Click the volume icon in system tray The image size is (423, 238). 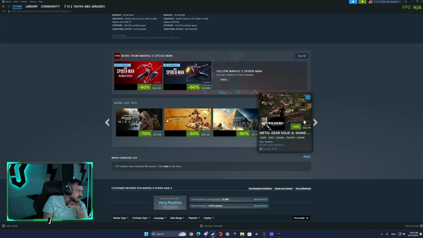point(404,234)
